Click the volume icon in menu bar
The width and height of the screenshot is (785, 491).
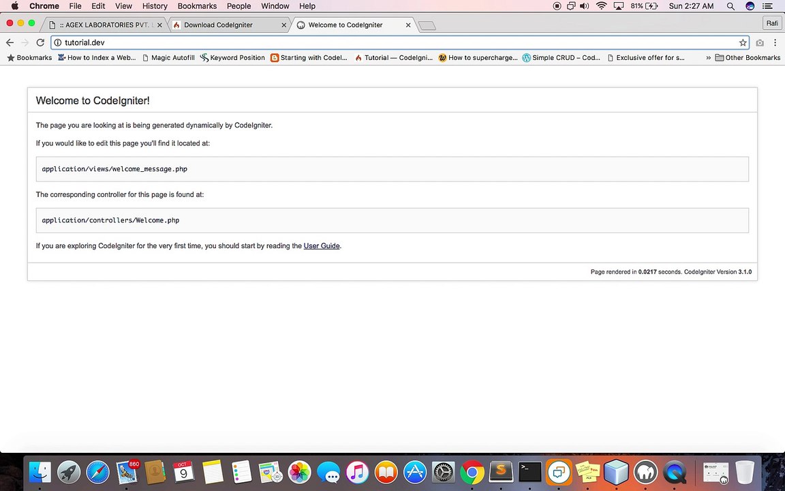point(584,6)
